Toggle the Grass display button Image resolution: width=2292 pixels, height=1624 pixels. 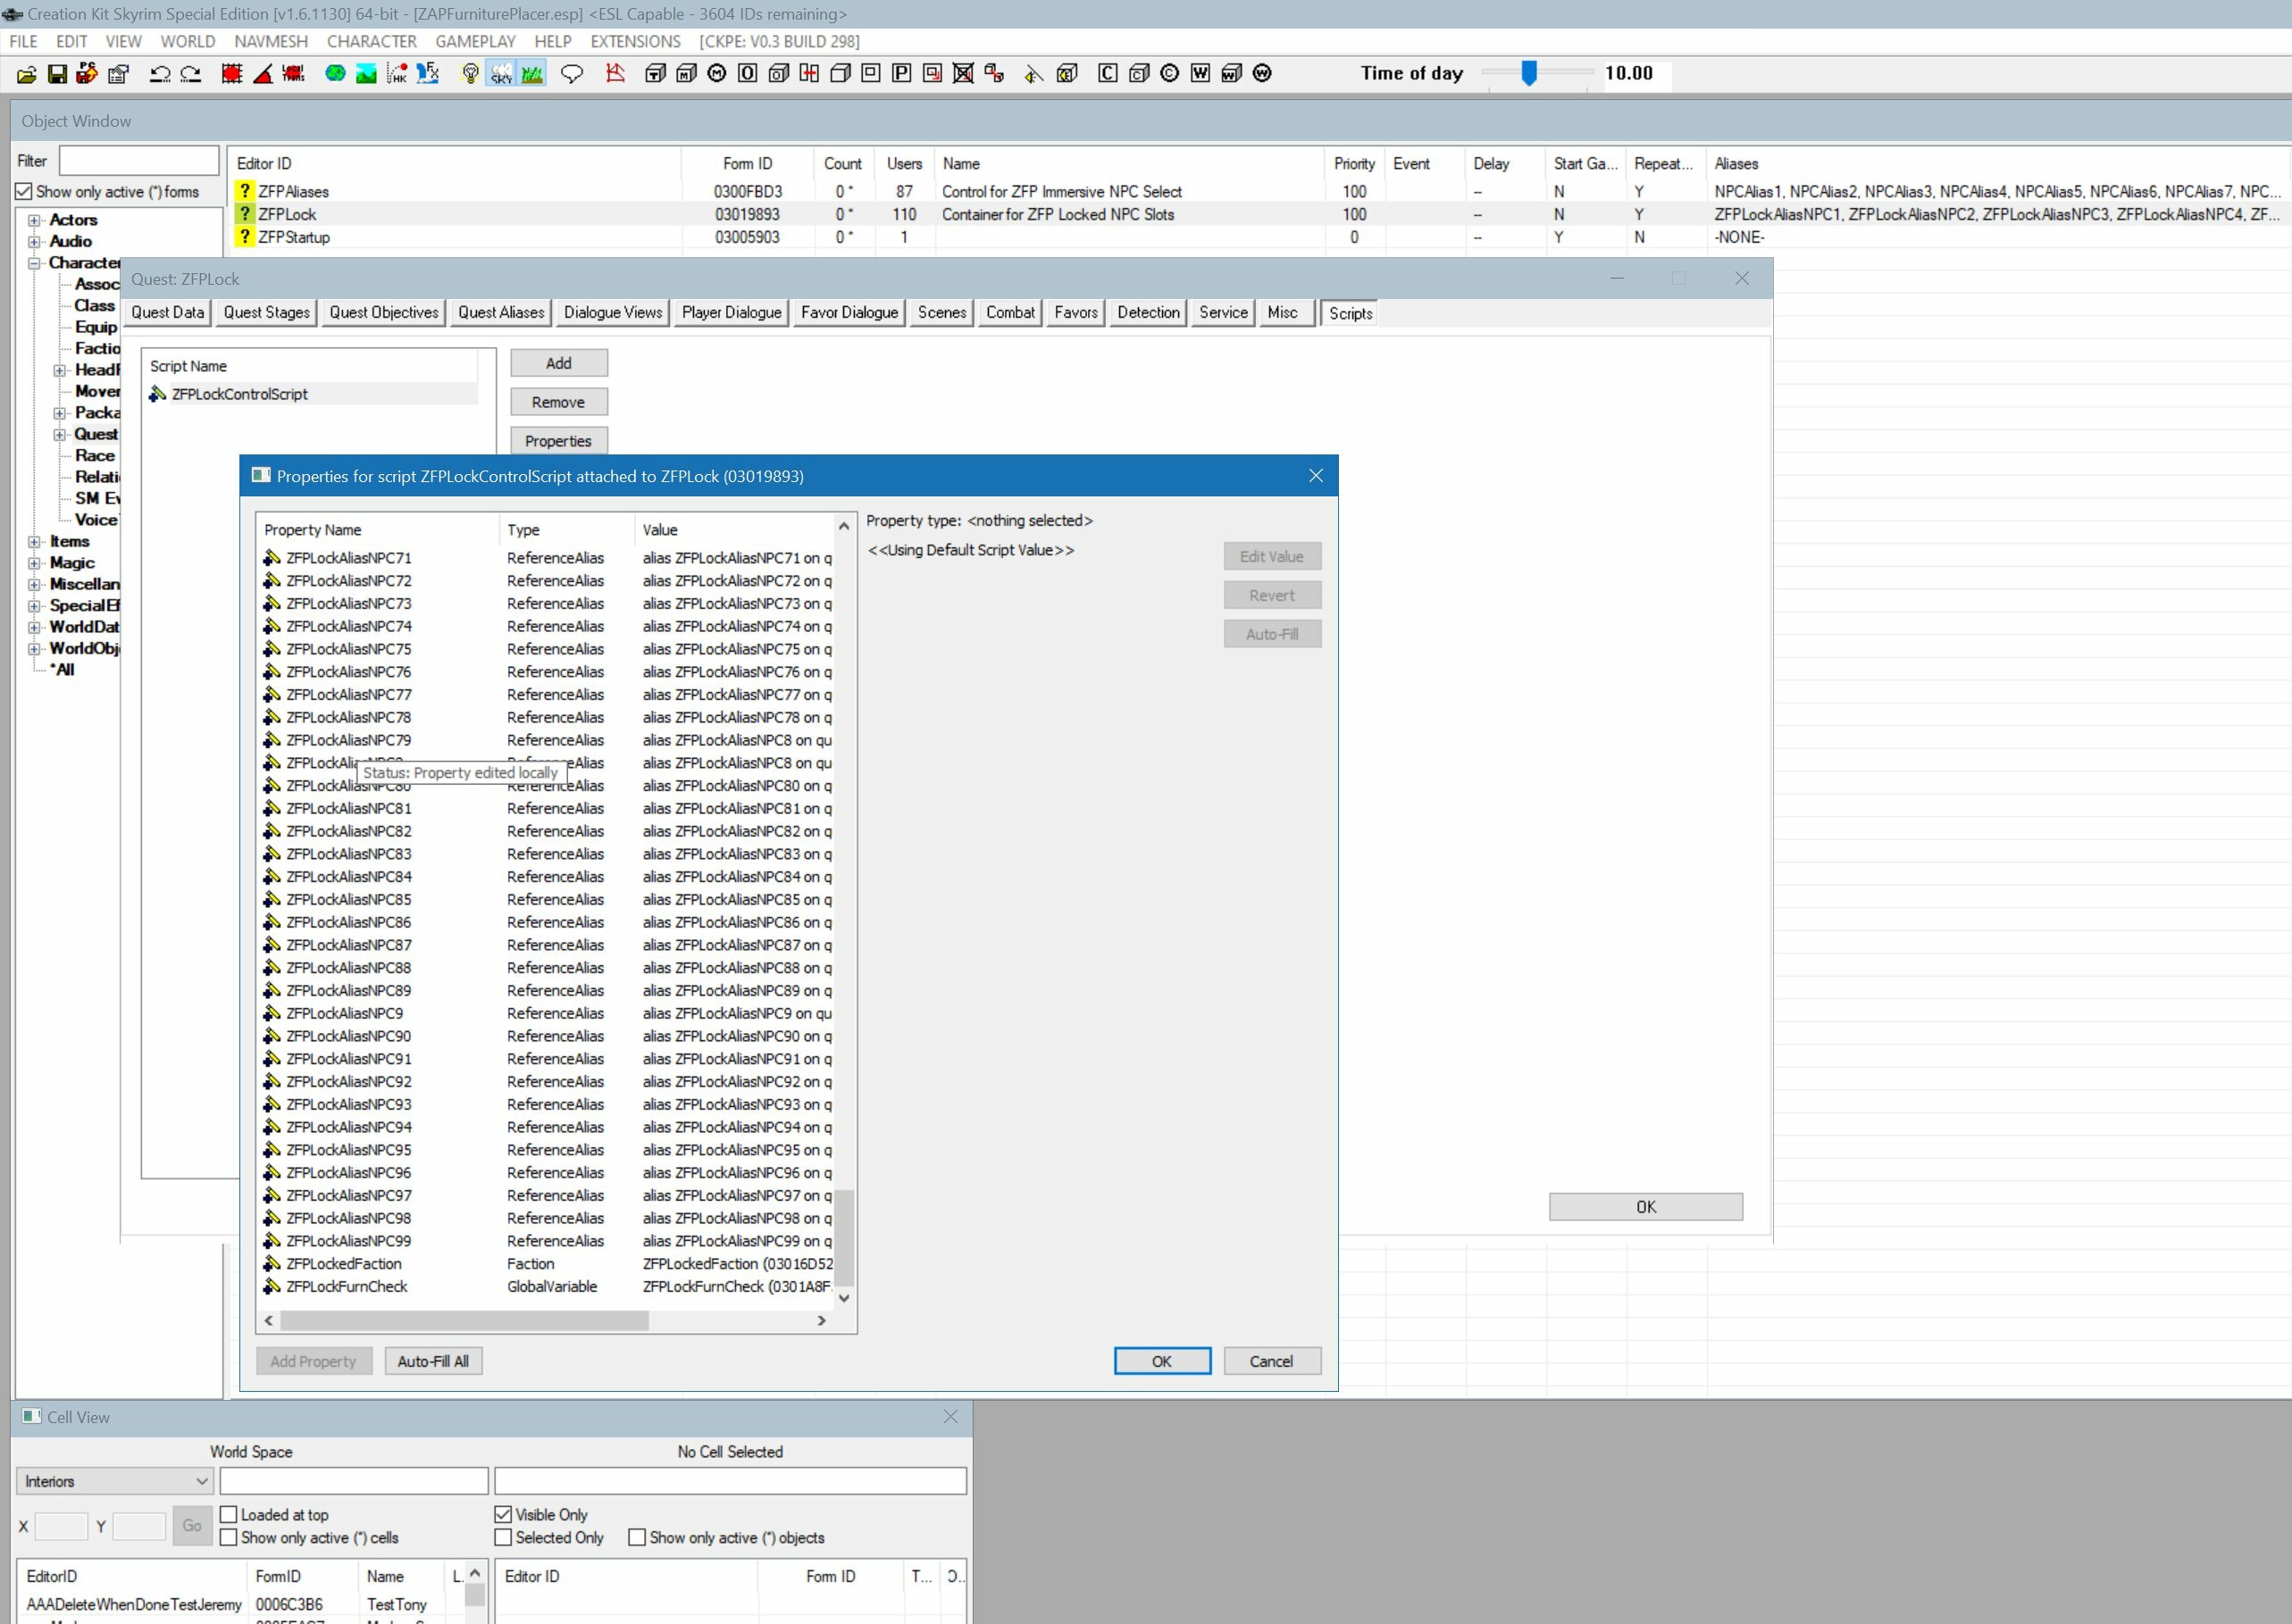click(531, 74)
